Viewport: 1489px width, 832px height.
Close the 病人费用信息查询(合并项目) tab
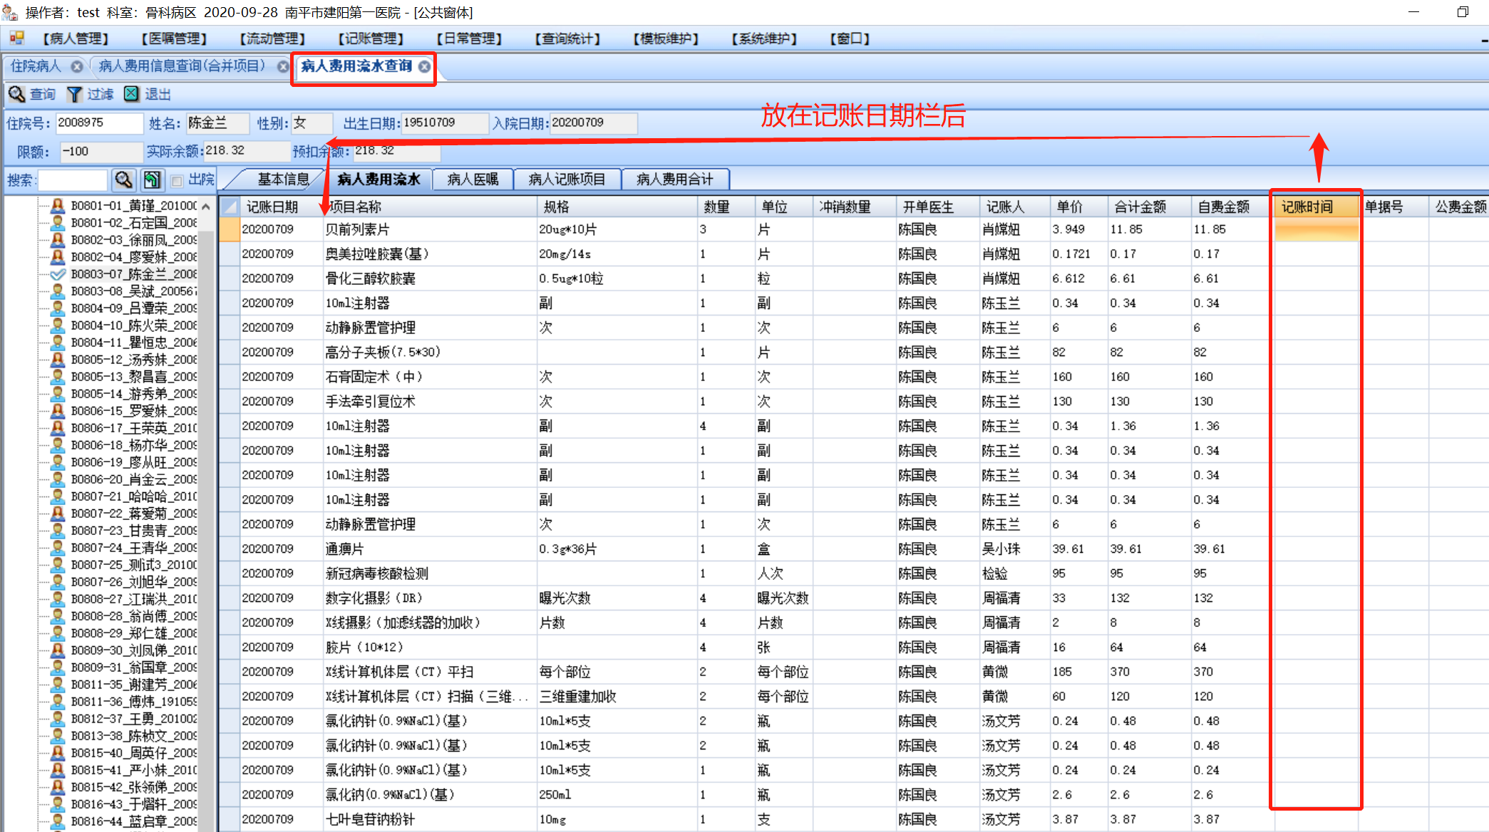pos(283,66)
